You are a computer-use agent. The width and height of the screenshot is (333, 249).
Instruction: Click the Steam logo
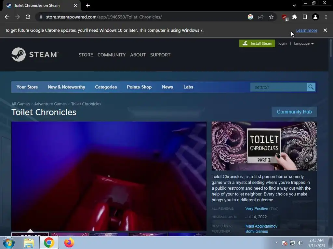[x=35, y=54]
